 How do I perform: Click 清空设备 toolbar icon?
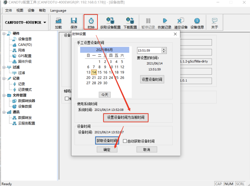point(181,23)
